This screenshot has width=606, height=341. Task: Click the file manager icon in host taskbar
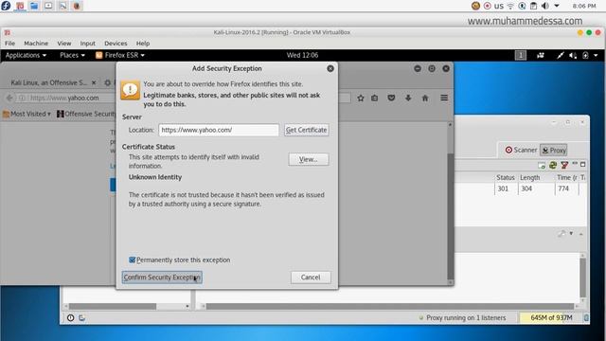(34, 6)
